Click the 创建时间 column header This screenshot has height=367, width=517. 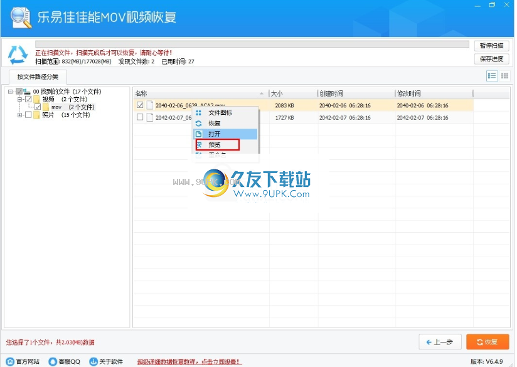tap(356, 93)
